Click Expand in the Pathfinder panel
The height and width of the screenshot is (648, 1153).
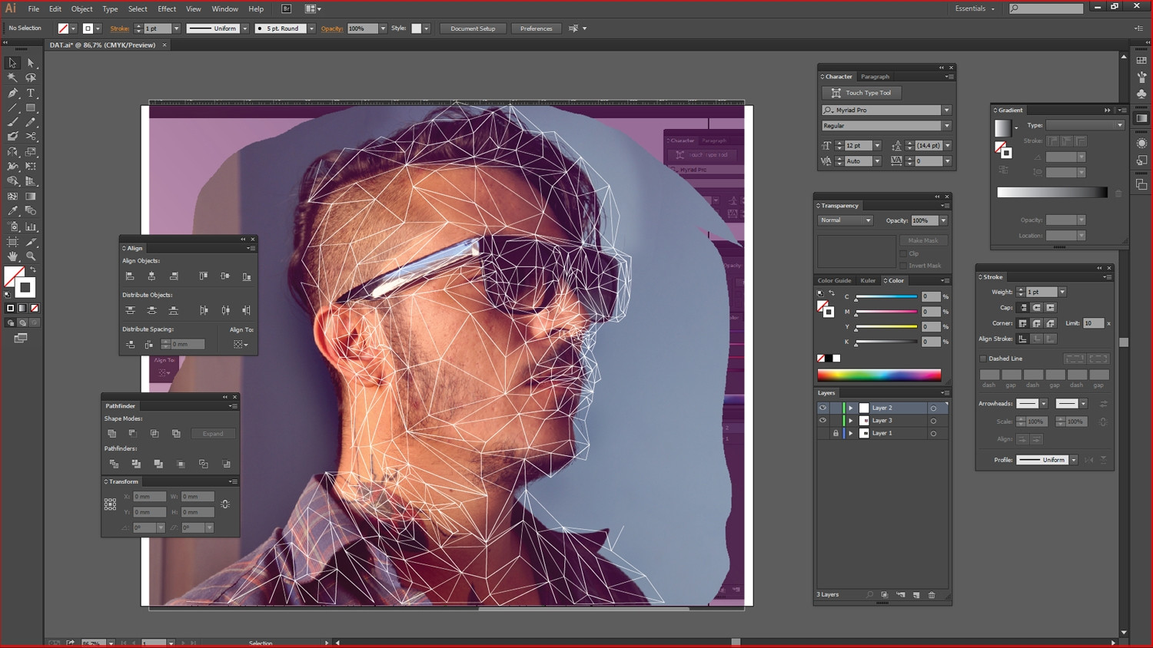pos(213,433)
